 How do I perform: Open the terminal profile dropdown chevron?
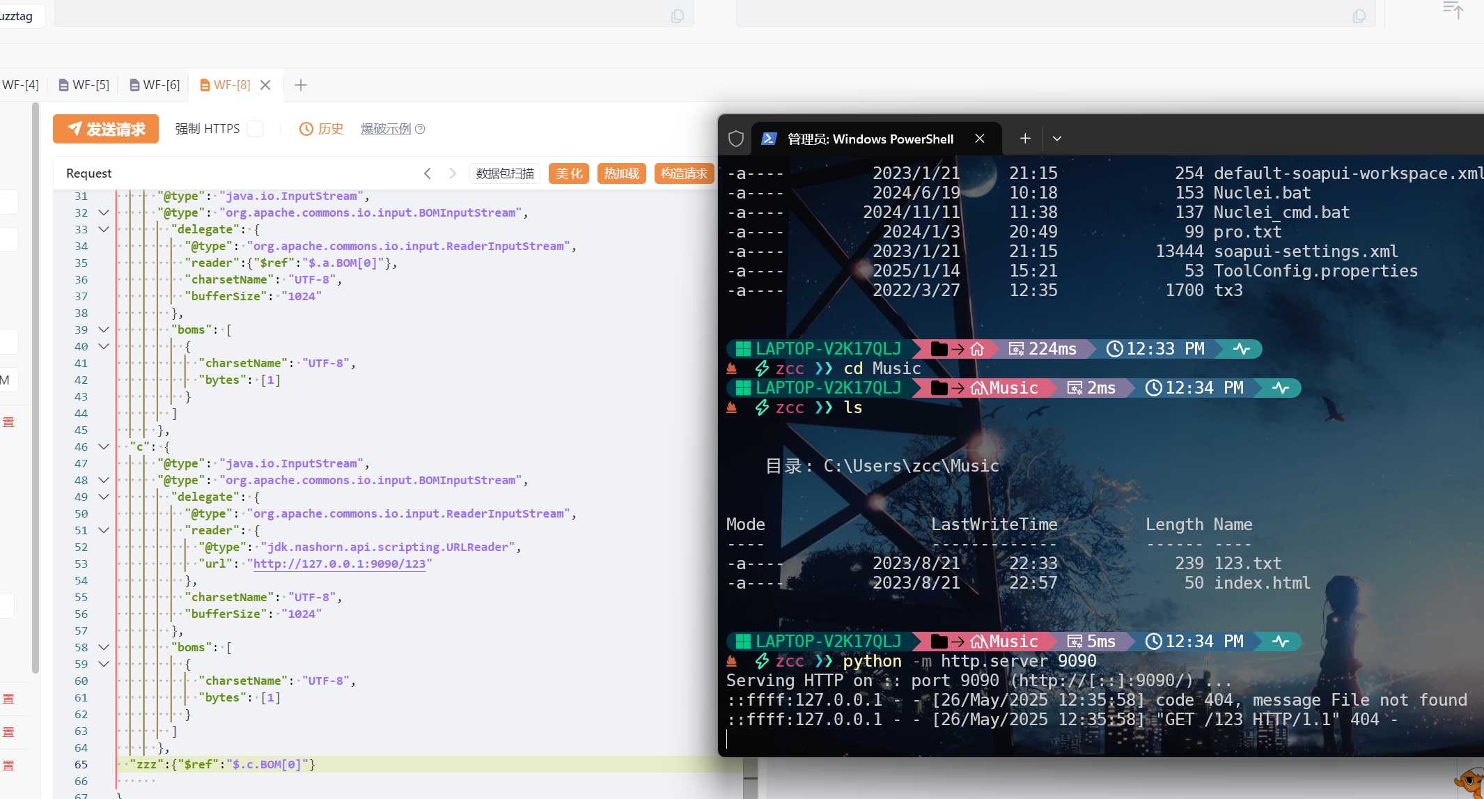pos(1057,139)
